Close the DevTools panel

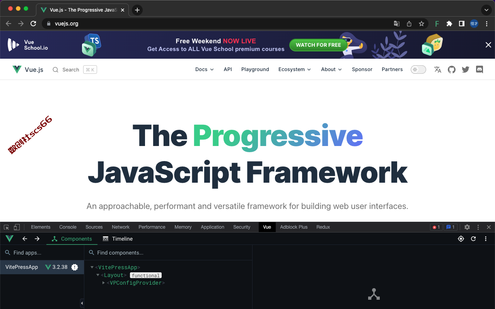489,227
